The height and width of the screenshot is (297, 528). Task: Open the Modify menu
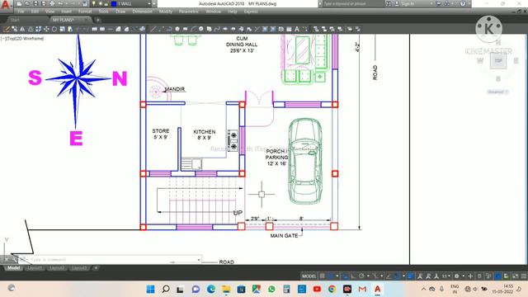point(165,12)
